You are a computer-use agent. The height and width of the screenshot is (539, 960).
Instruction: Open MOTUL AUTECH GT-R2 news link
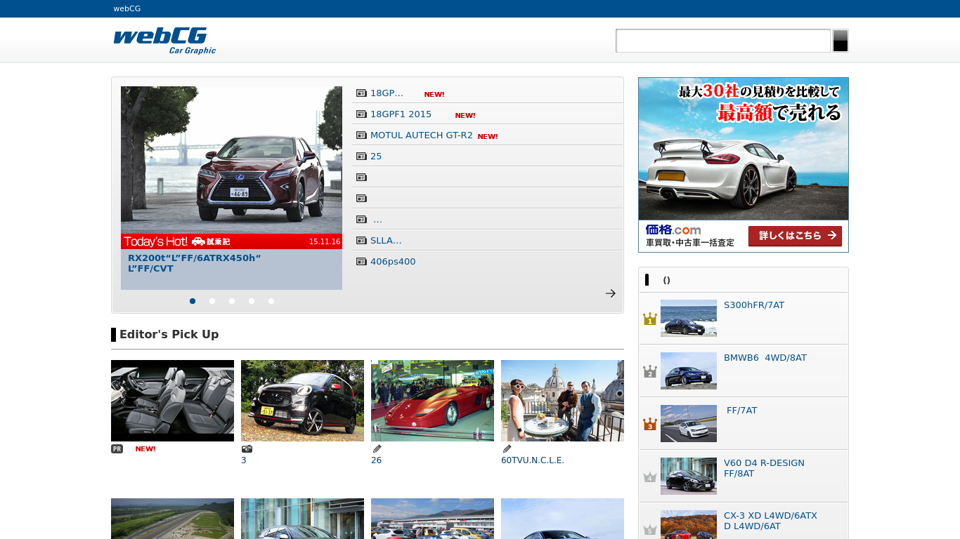tap(422, 135)
